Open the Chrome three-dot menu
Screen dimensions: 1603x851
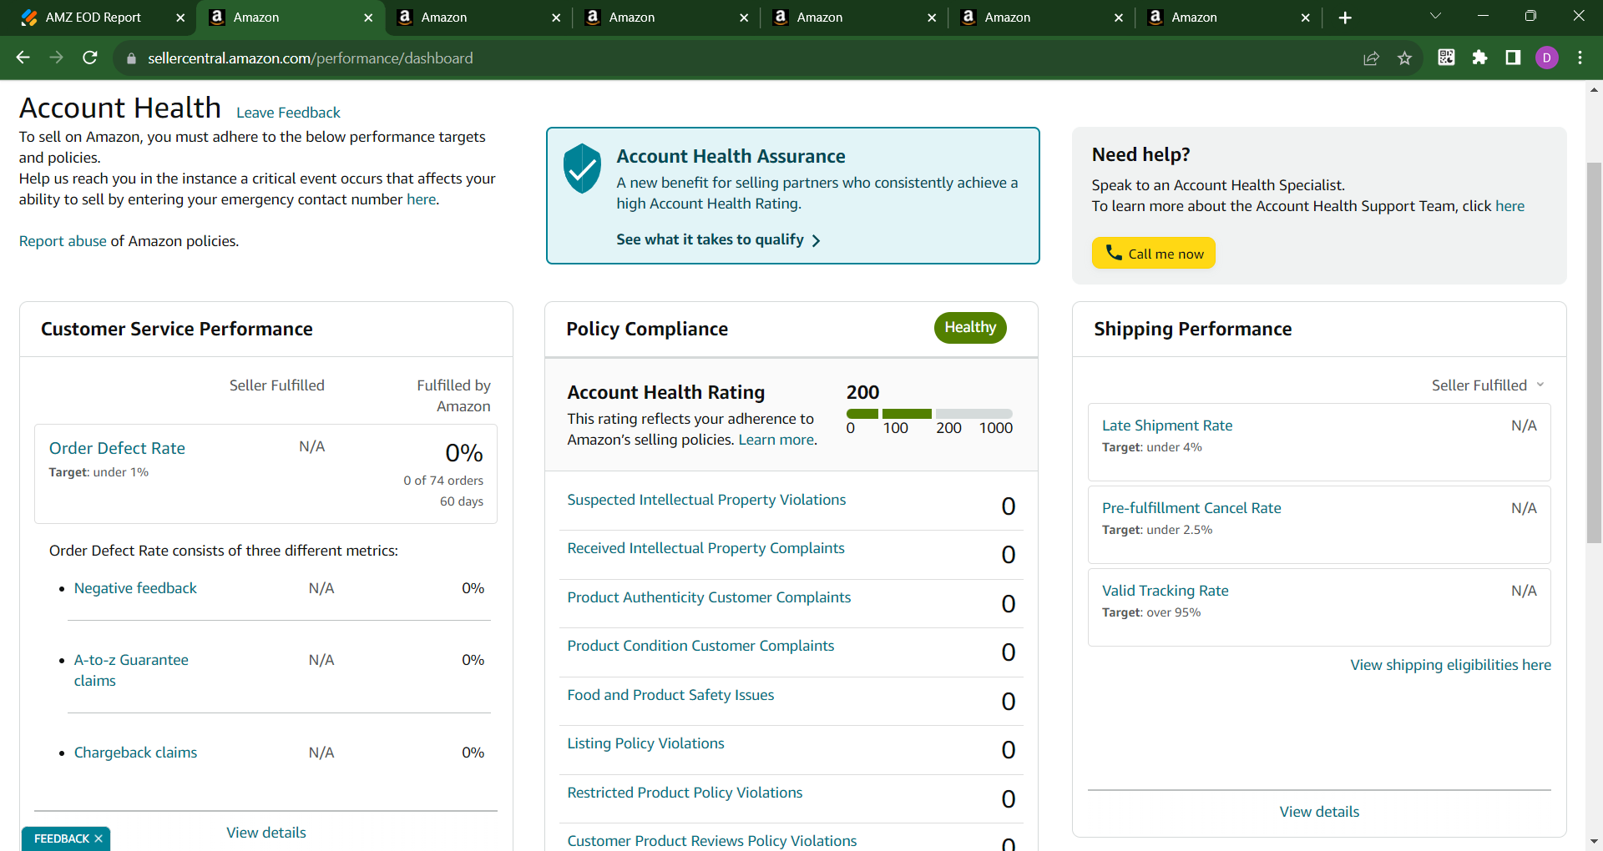click(1580, 58)
